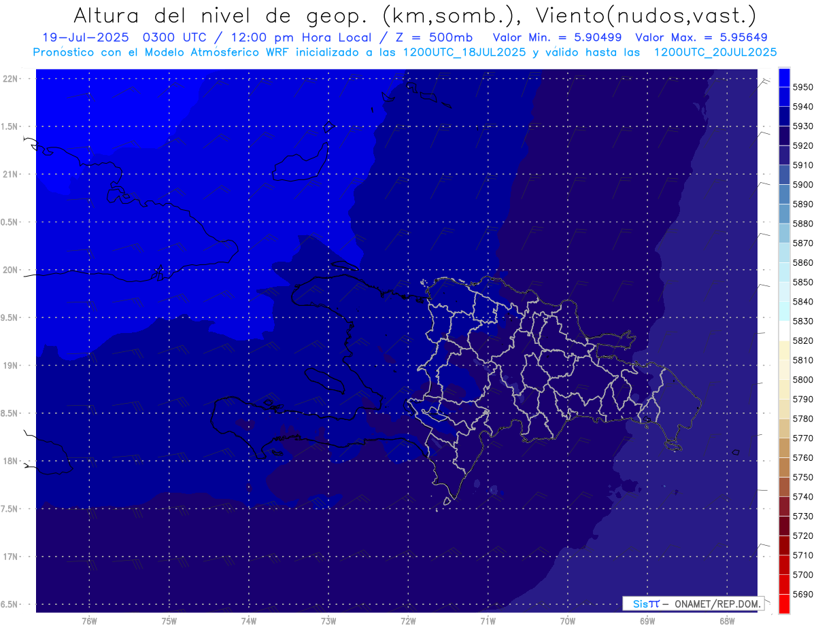Click the 'Valor Min. = 5.90499' text
Viewport: 816px width, 630px height.
click(558, 37)
